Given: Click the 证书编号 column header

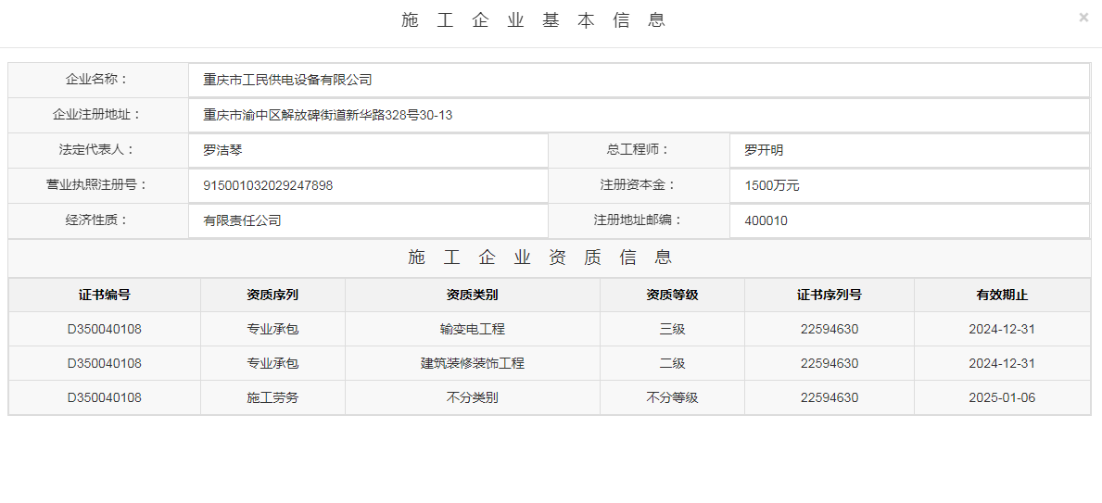Looking at the screenshot, I should point(105,296).
